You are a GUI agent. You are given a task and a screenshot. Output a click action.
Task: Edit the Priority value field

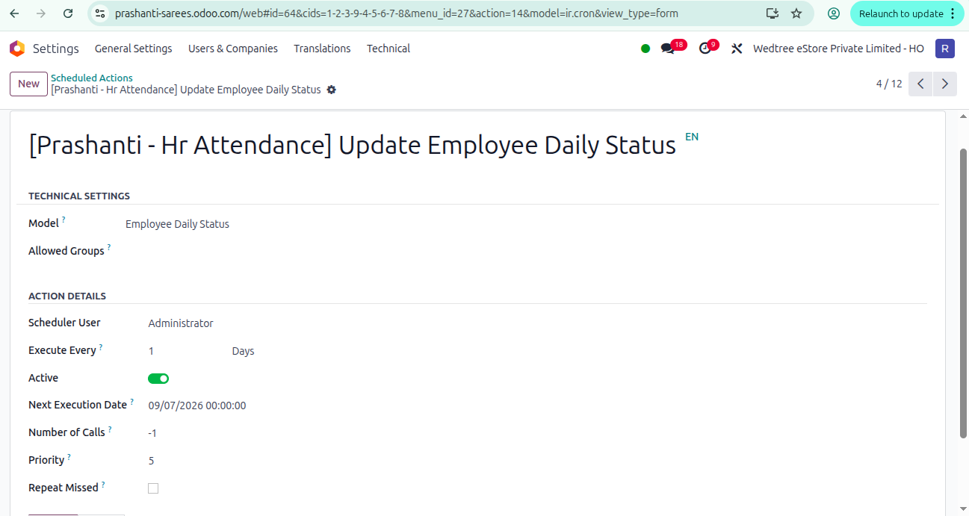pos(152,461)
